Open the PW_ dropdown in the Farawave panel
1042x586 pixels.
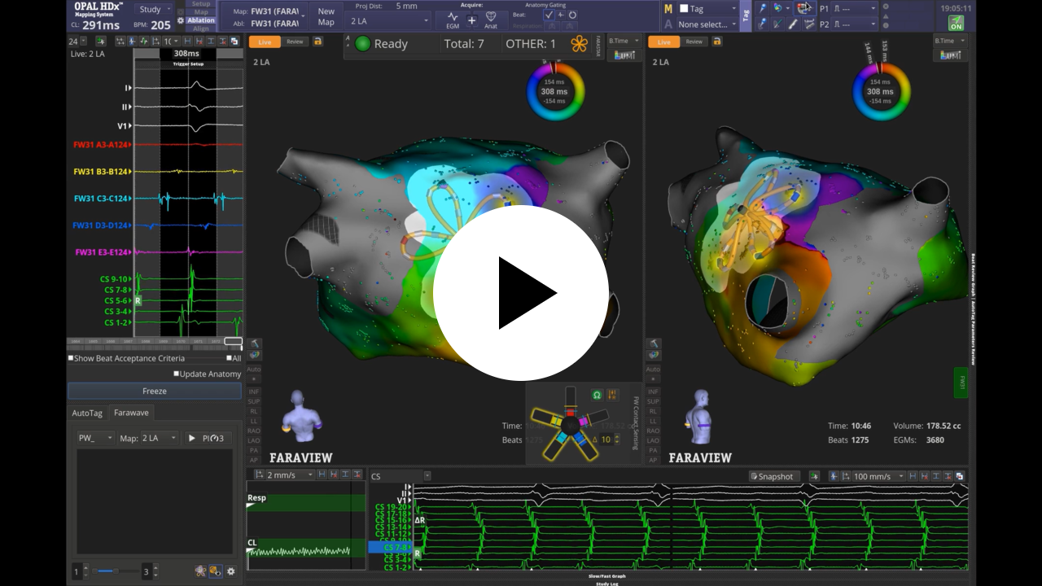[x=95, y=438]
